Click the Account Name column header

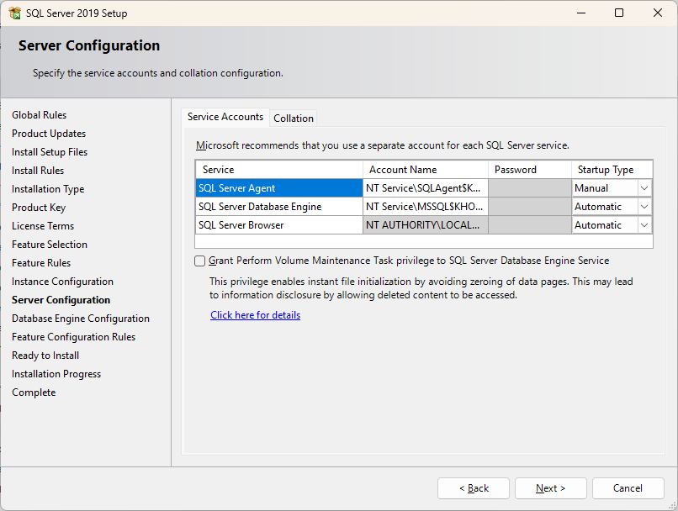[426, 170]
